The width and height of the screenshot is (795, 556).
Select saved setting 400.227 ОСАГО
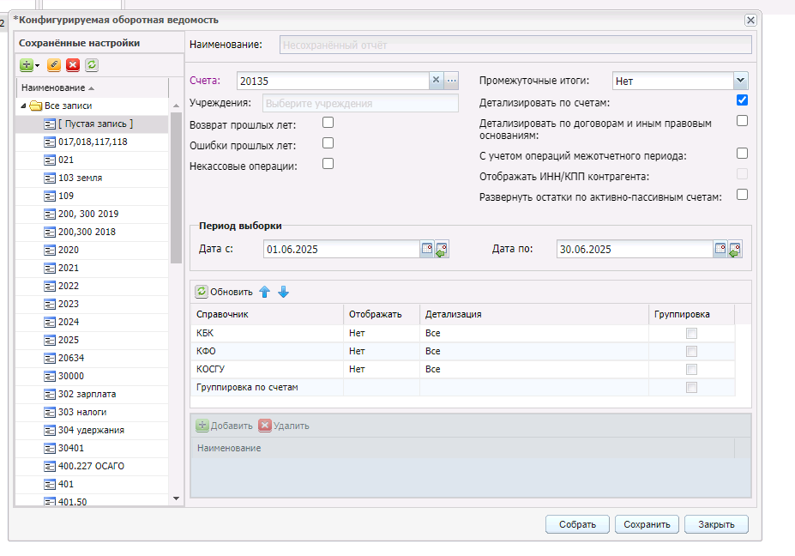point(91,466)
